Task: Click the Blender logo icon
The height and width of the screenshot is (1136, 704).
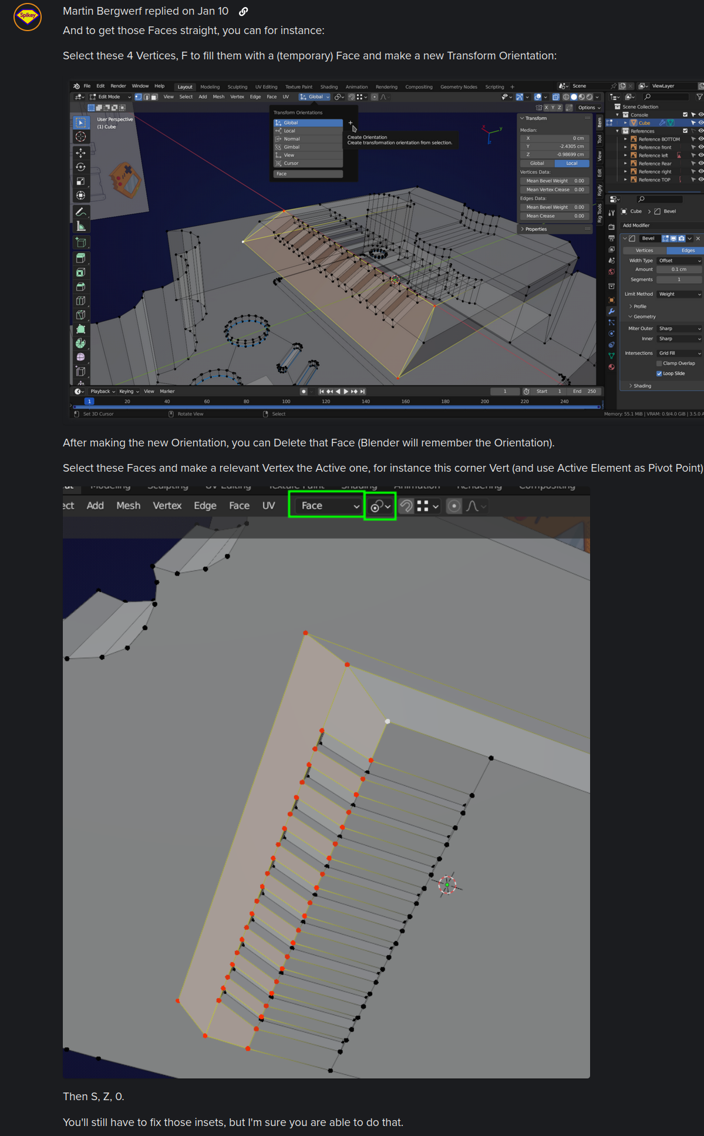Action: coord(77,86)
